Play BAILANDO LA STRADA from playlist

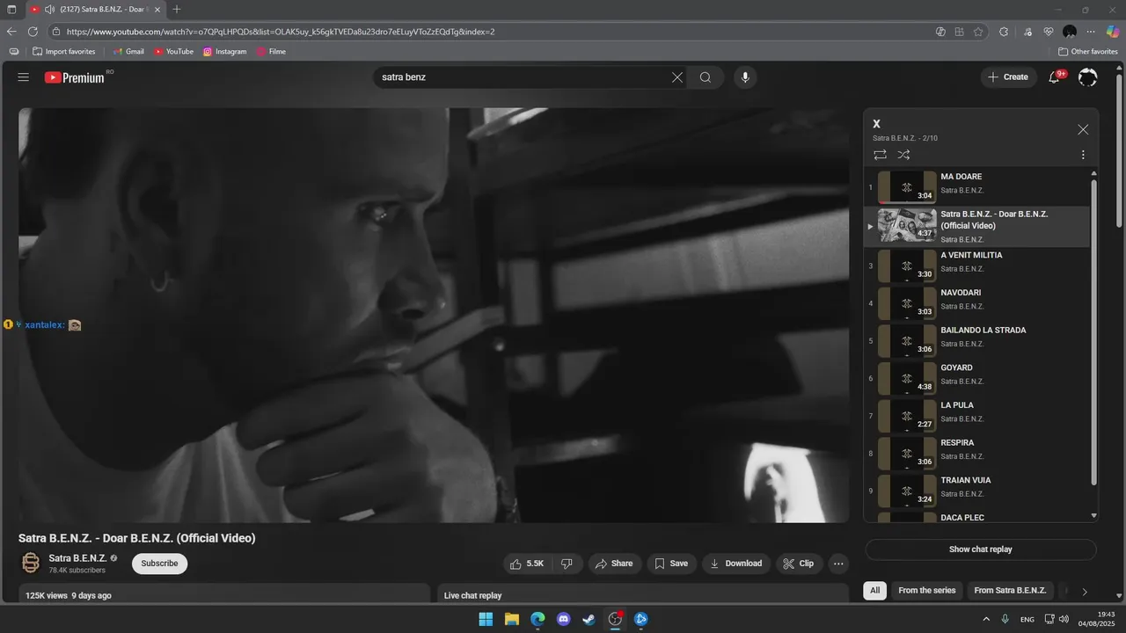coord(976,341)
